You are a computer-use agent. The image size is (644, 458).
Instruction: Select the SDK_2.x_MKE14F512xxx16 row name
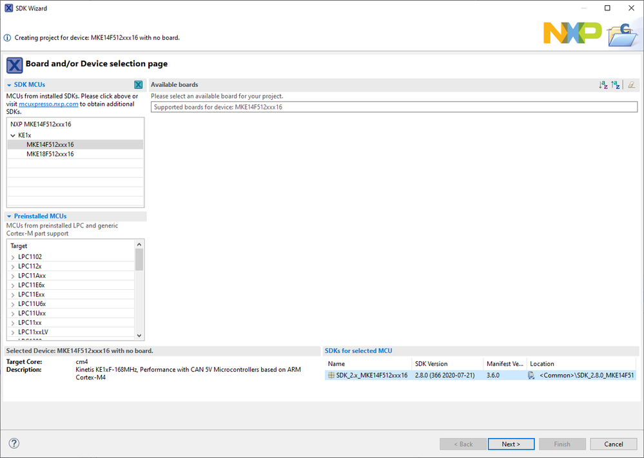coord(372,375)
